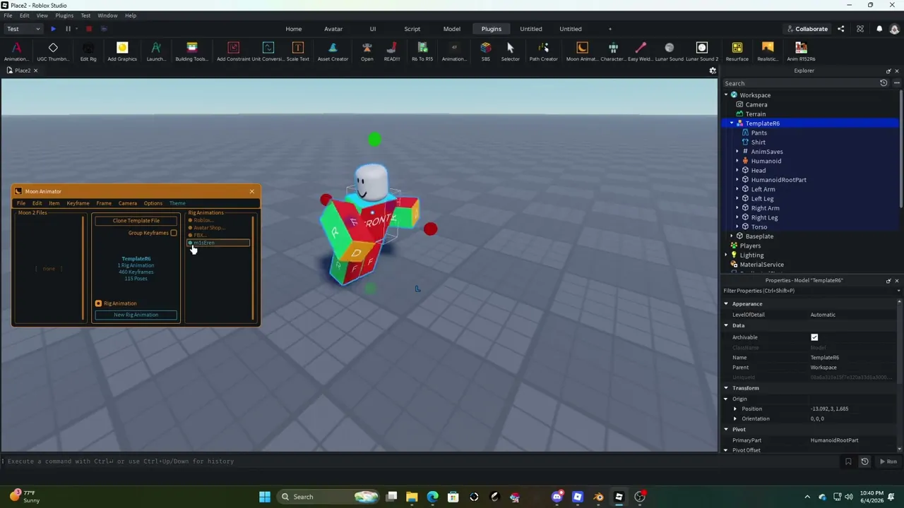Activate the Selector plugin
The width and height of the screenshot is (904, 508).
tap(510, 51)
